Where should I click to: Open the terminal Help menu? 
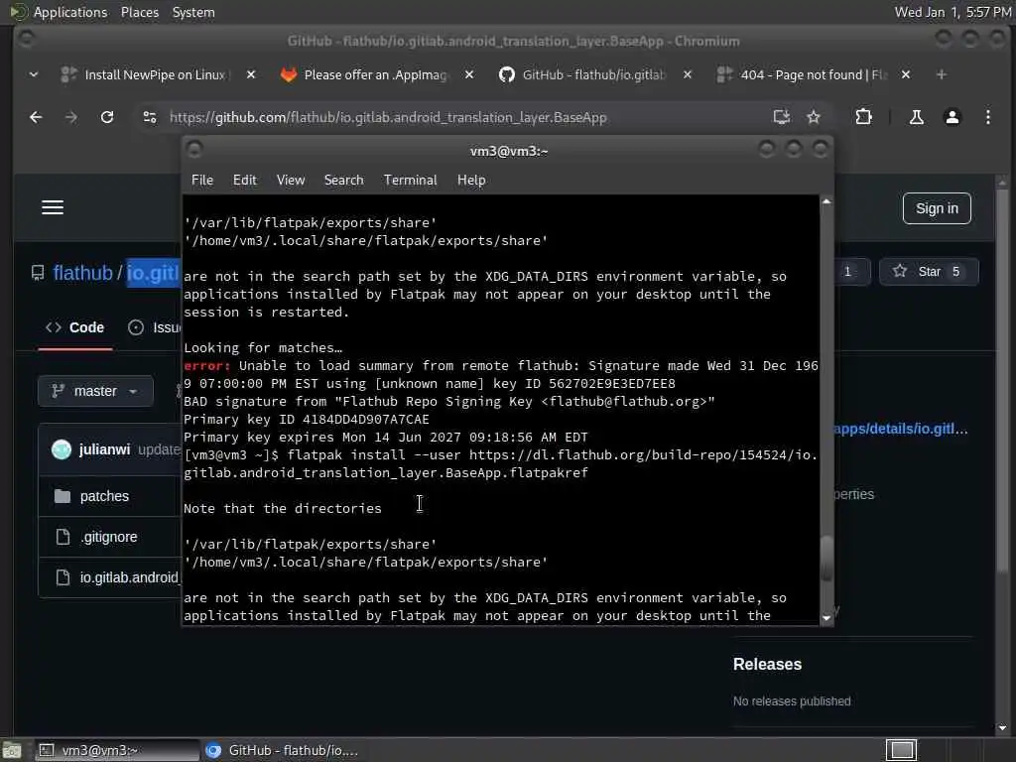click(471, 181)
